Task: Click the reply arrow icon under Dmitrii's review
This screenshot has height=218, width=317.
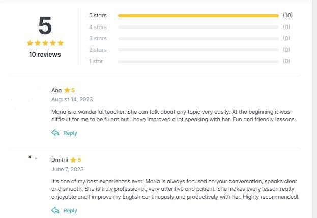Action: [55, 210]
